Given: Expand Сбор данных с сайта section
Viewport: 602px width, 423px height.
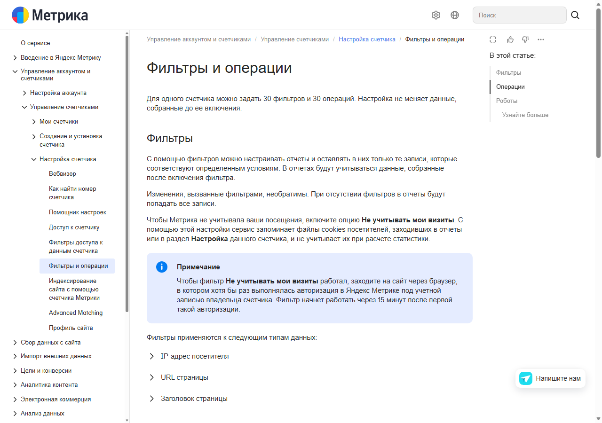Looking at the screenshot, I should 15,343.
